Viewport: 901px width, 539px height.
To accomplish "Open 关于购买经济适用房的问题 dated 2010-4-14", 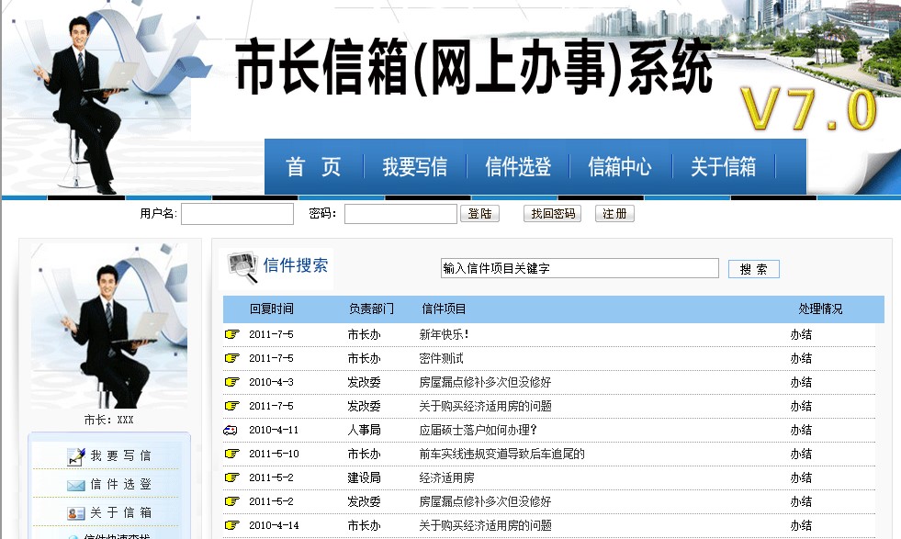I will coord(485,525).
